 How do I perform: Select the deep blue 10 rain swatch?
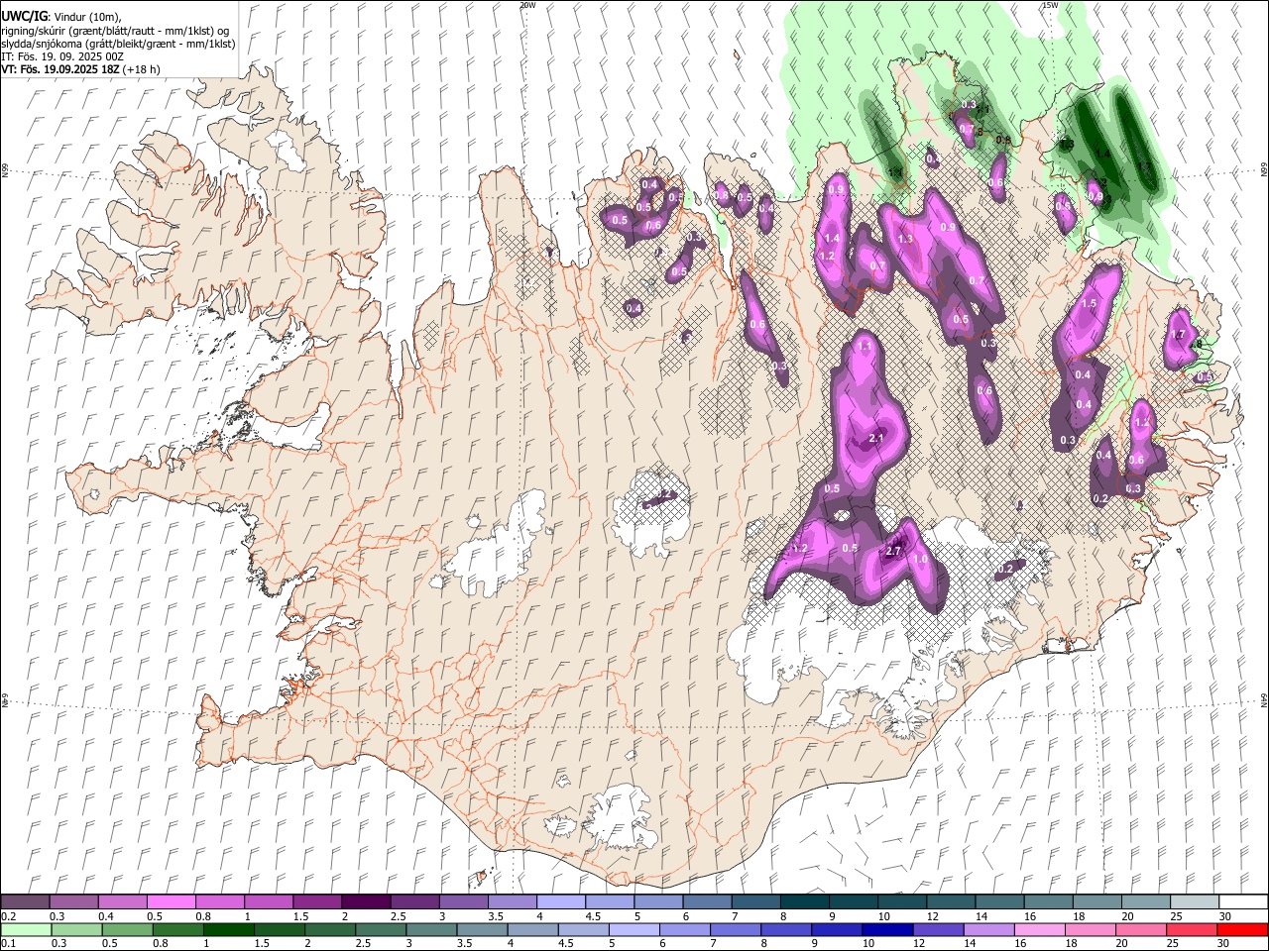(x=886, y=929)
